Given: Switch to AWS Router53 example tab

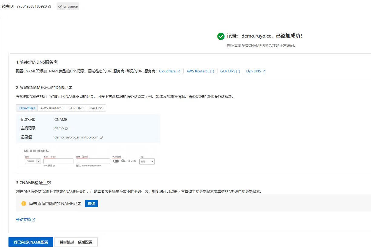Looking at the screenshot, I should [52, 108].
